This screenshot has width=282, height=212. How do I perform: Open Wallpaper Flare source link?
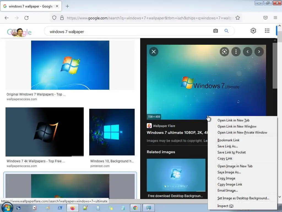click(164, 126)
